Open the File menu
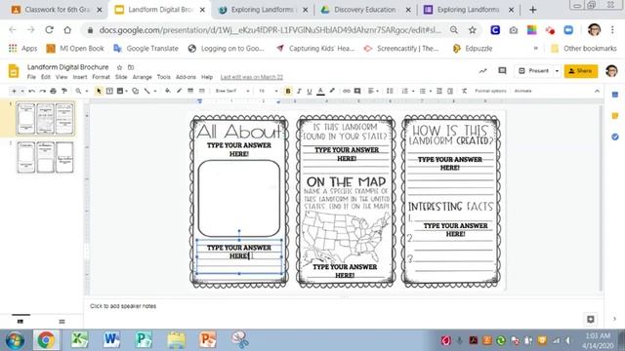 point(31,77)
